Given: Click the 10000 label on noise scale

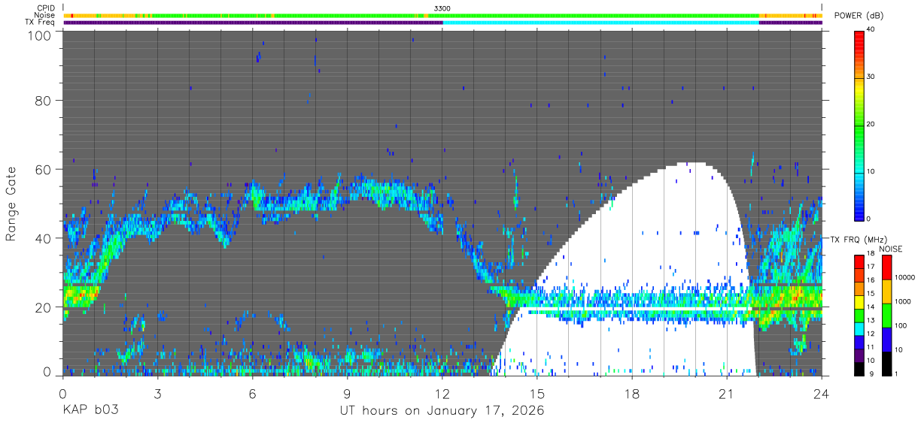Looking at the screenshot, I should coord(905,277).
